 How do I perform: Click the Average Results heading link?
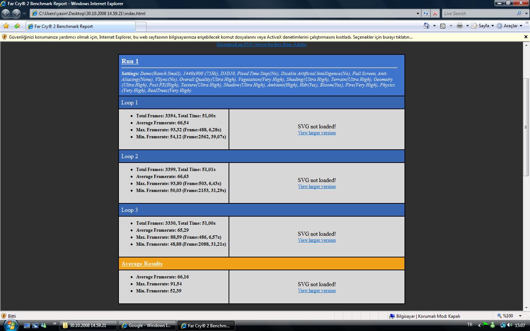[x=142, y=264]
